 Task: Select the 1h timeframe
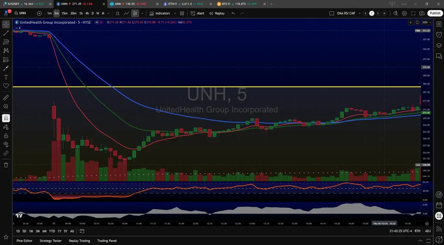pos(81,13)
